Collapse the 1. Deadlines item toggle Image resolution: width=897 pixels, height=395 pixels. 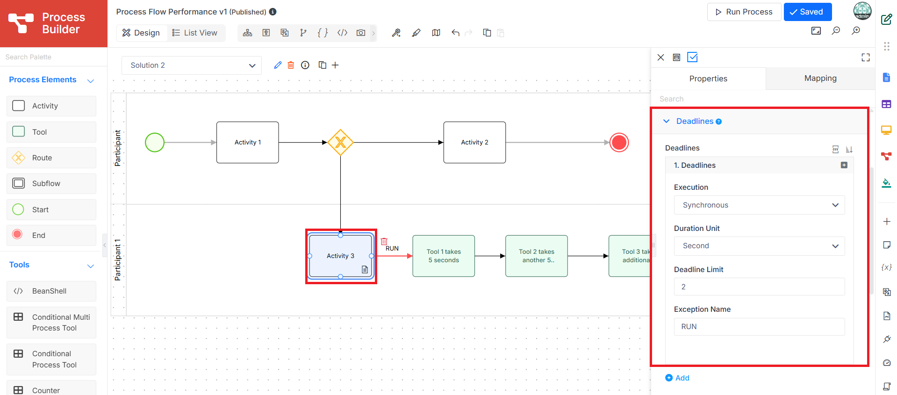[844, 165]
